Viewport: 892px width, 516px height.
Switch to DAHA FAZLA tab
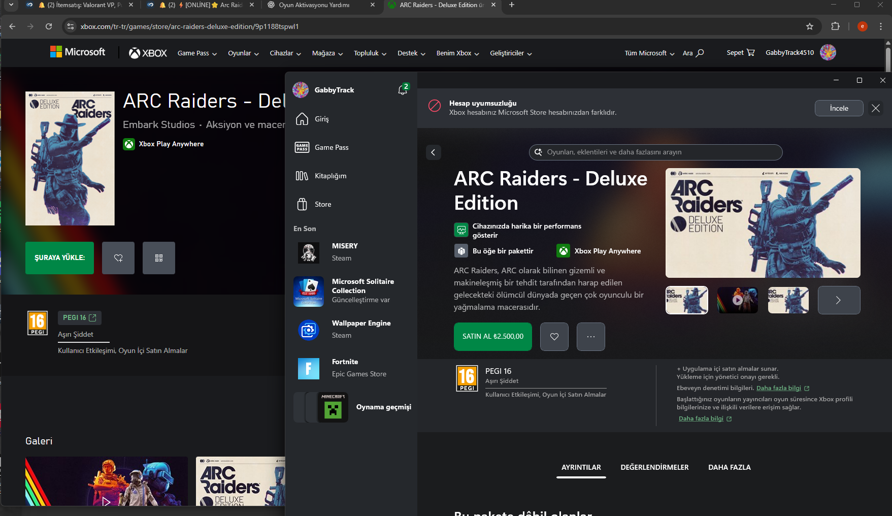pyautogui.click(x=729, y=467)
